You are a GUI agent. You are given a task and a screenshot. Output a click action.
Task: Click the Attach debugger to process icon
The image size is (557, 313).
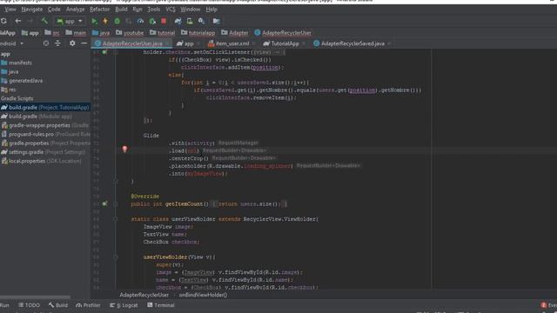pyautogui.click(x=152, y=21)
